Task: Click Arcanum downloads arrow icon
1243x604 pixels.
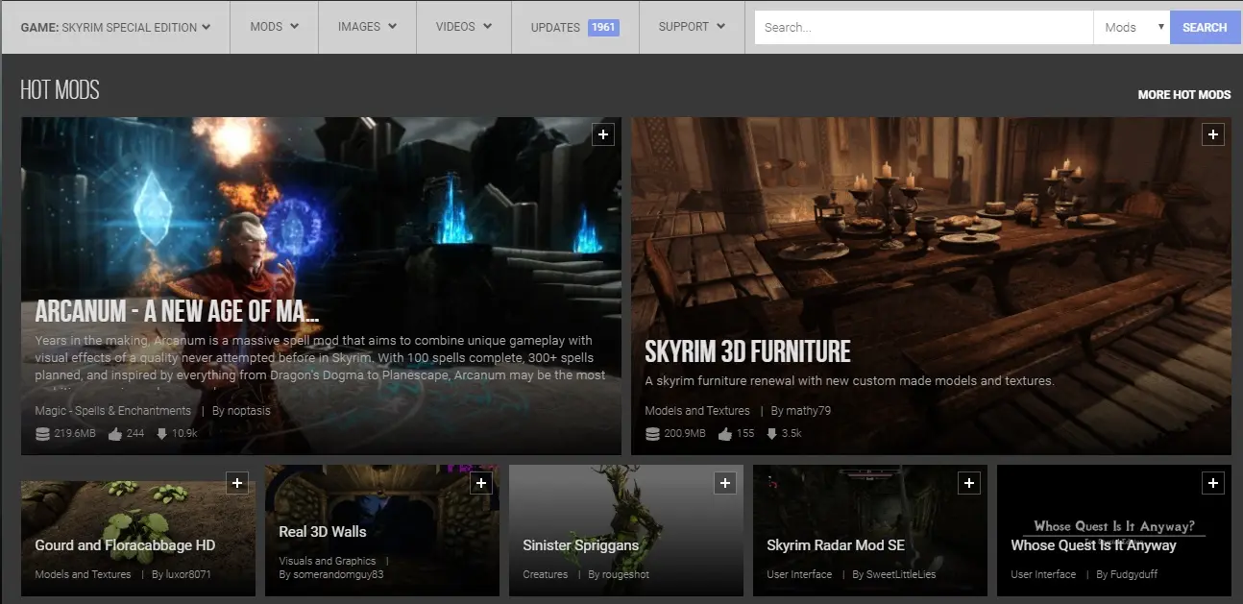Action: pyautogui.click(x=160, y=434)
